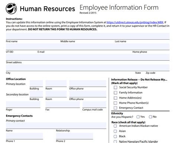Click the "Ethnicity" section heading
The width and height of the screenshot is (176, 143).
117,113
